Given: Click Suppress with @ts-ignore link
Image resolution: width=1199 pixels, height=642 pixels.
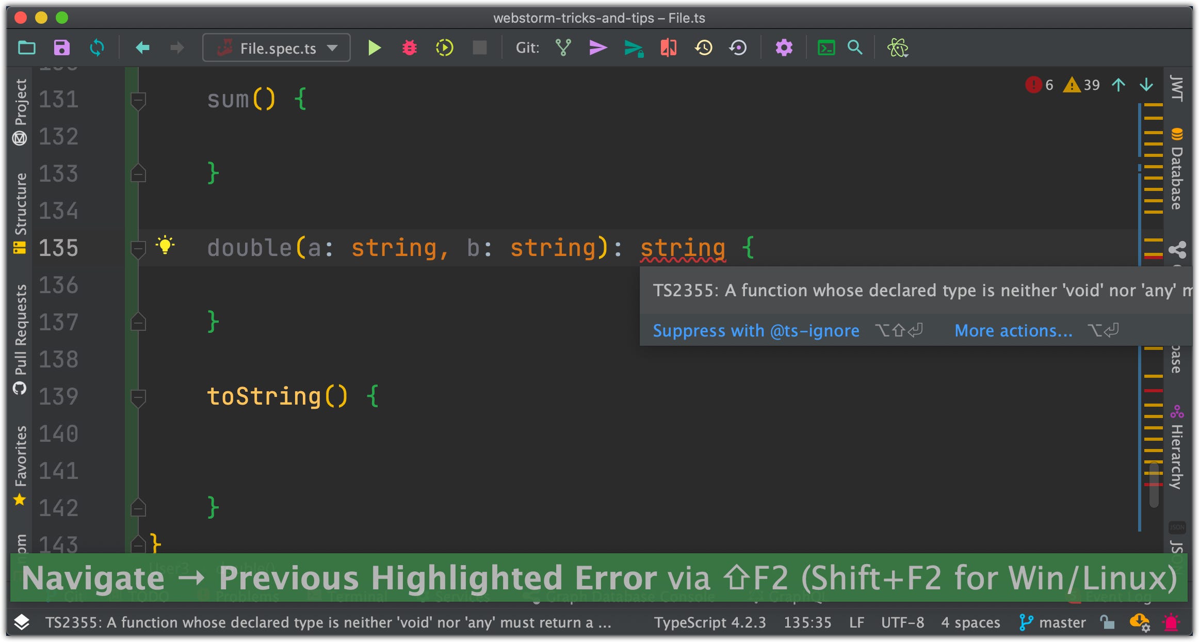Looking at the screenshot, I should (756, 330).
